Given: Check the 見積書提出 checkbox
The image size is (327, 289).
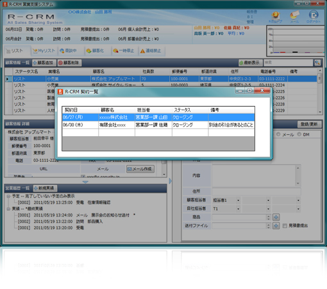Looking at the screenshot, I should 285,226.
